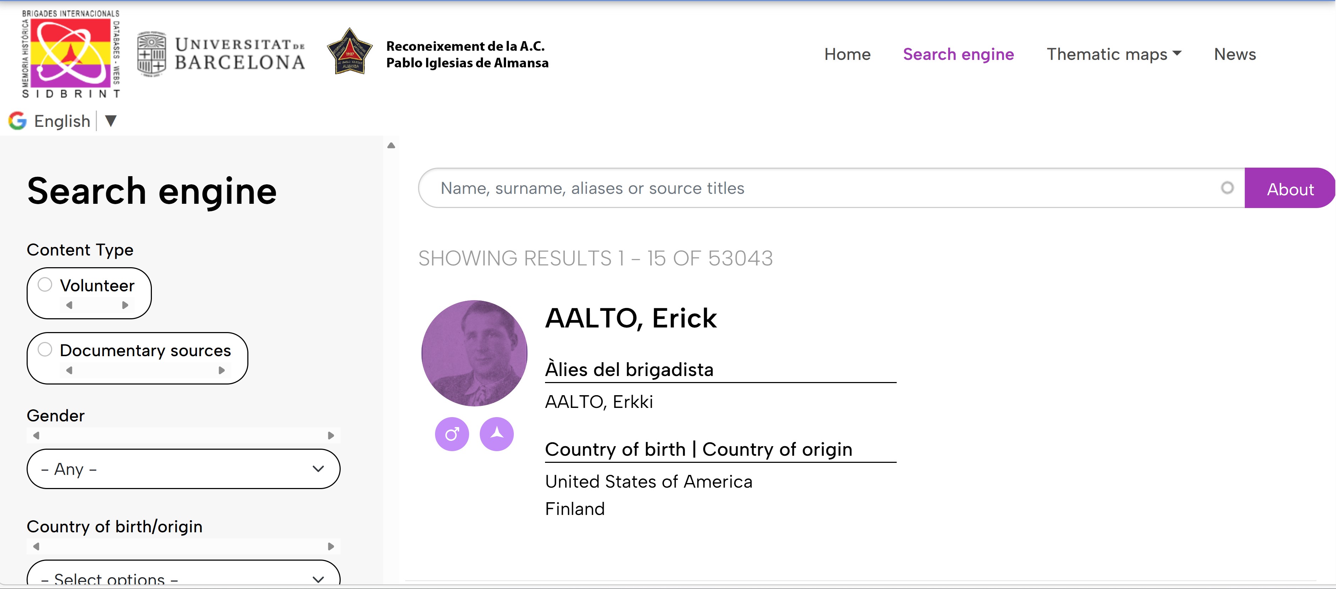The image size is (1336, 589).
Task: Click the Universitat de Barcelona logo
Action: (x=221, y=54)
